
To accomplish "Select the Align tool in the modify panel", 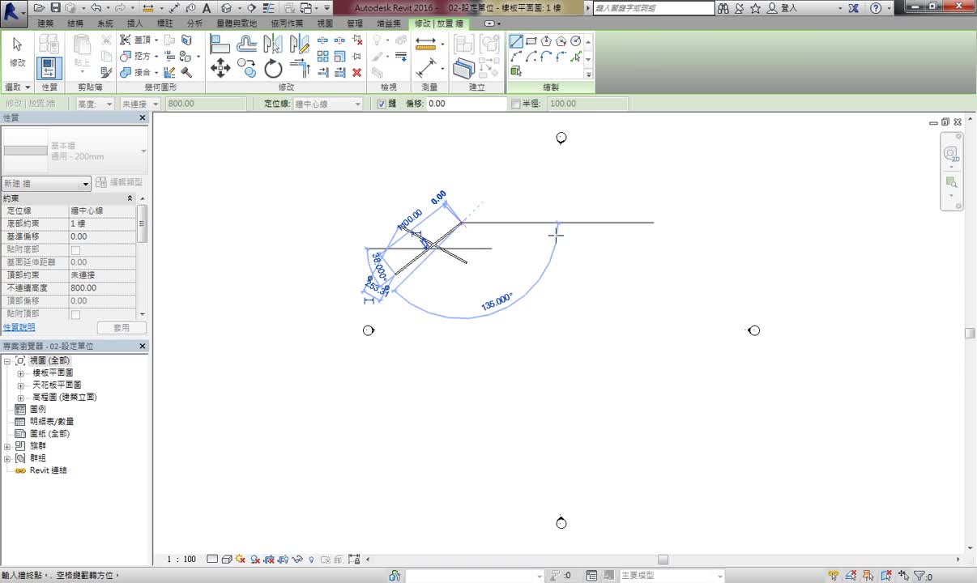I will tap(220, 44).
